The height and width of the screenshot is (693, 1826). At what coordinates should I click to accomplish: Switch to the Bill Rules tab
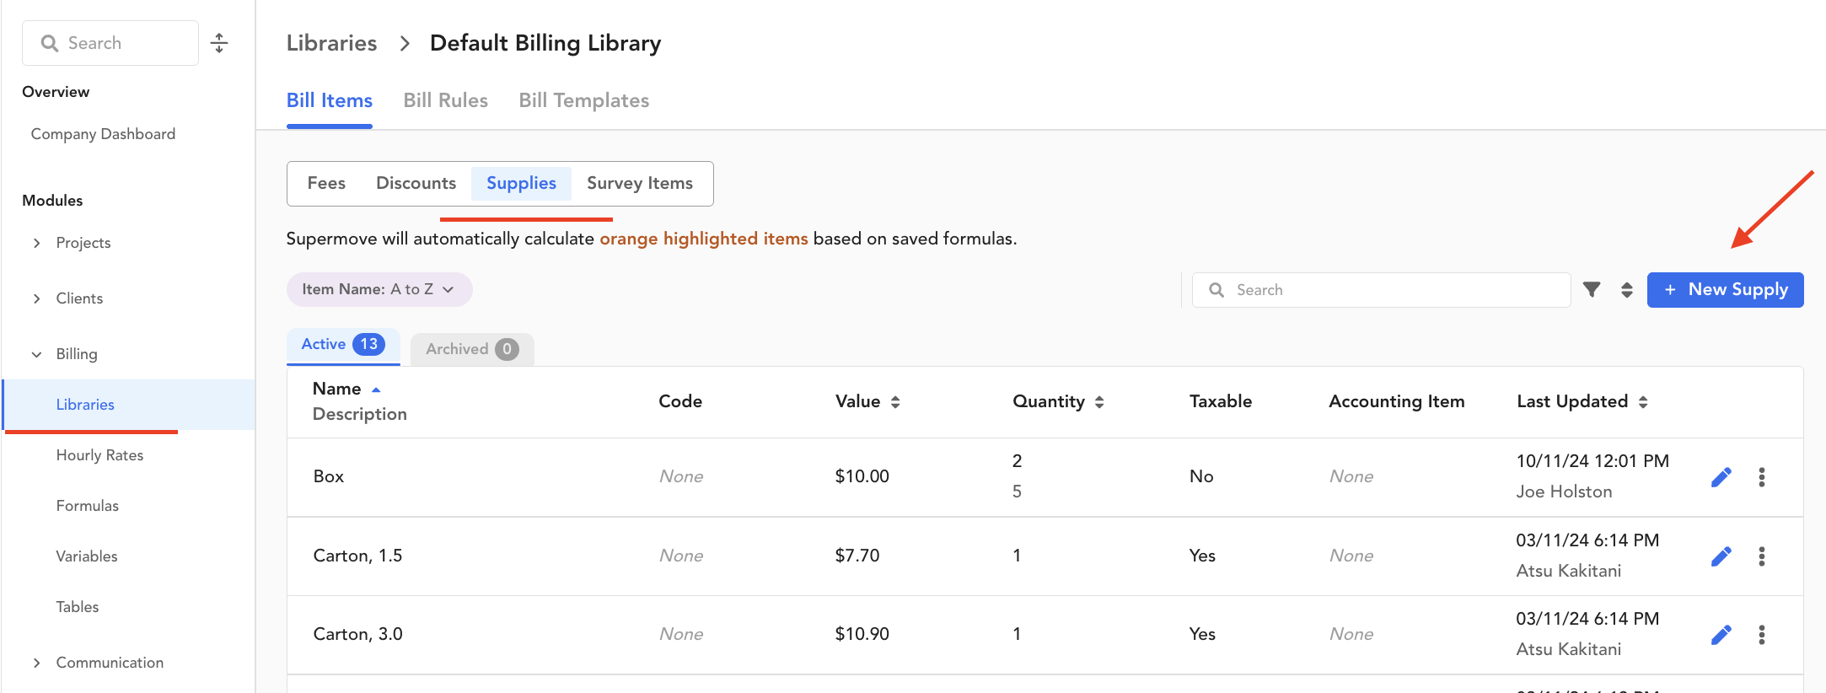pos(446,100)
